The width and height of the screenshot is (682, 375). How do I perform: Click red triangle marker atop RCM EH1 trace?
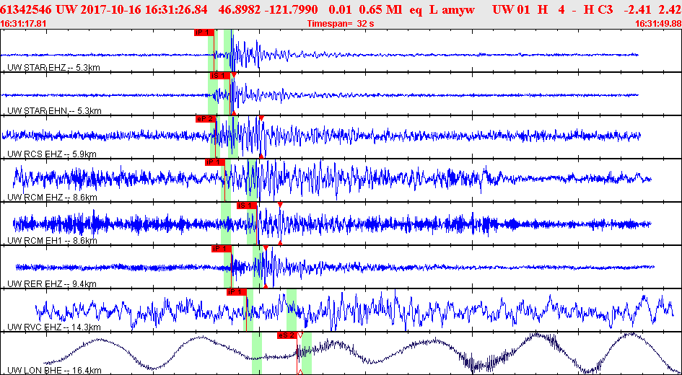pos(280,205)
